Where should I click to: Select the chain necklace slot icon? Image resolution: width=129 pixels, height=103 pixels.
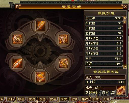pos(63,64)
